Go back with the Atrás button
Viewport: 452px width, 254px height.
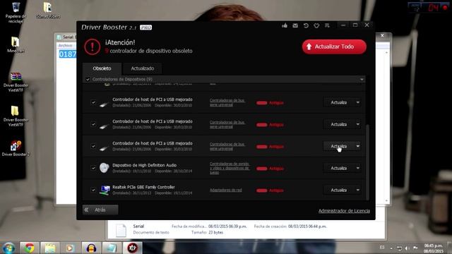100,210
